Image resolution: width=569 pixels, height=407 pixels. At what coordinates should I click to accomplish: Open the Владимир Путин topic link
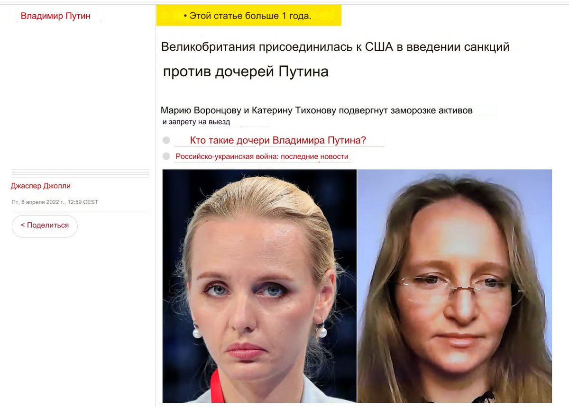[55, 16]
